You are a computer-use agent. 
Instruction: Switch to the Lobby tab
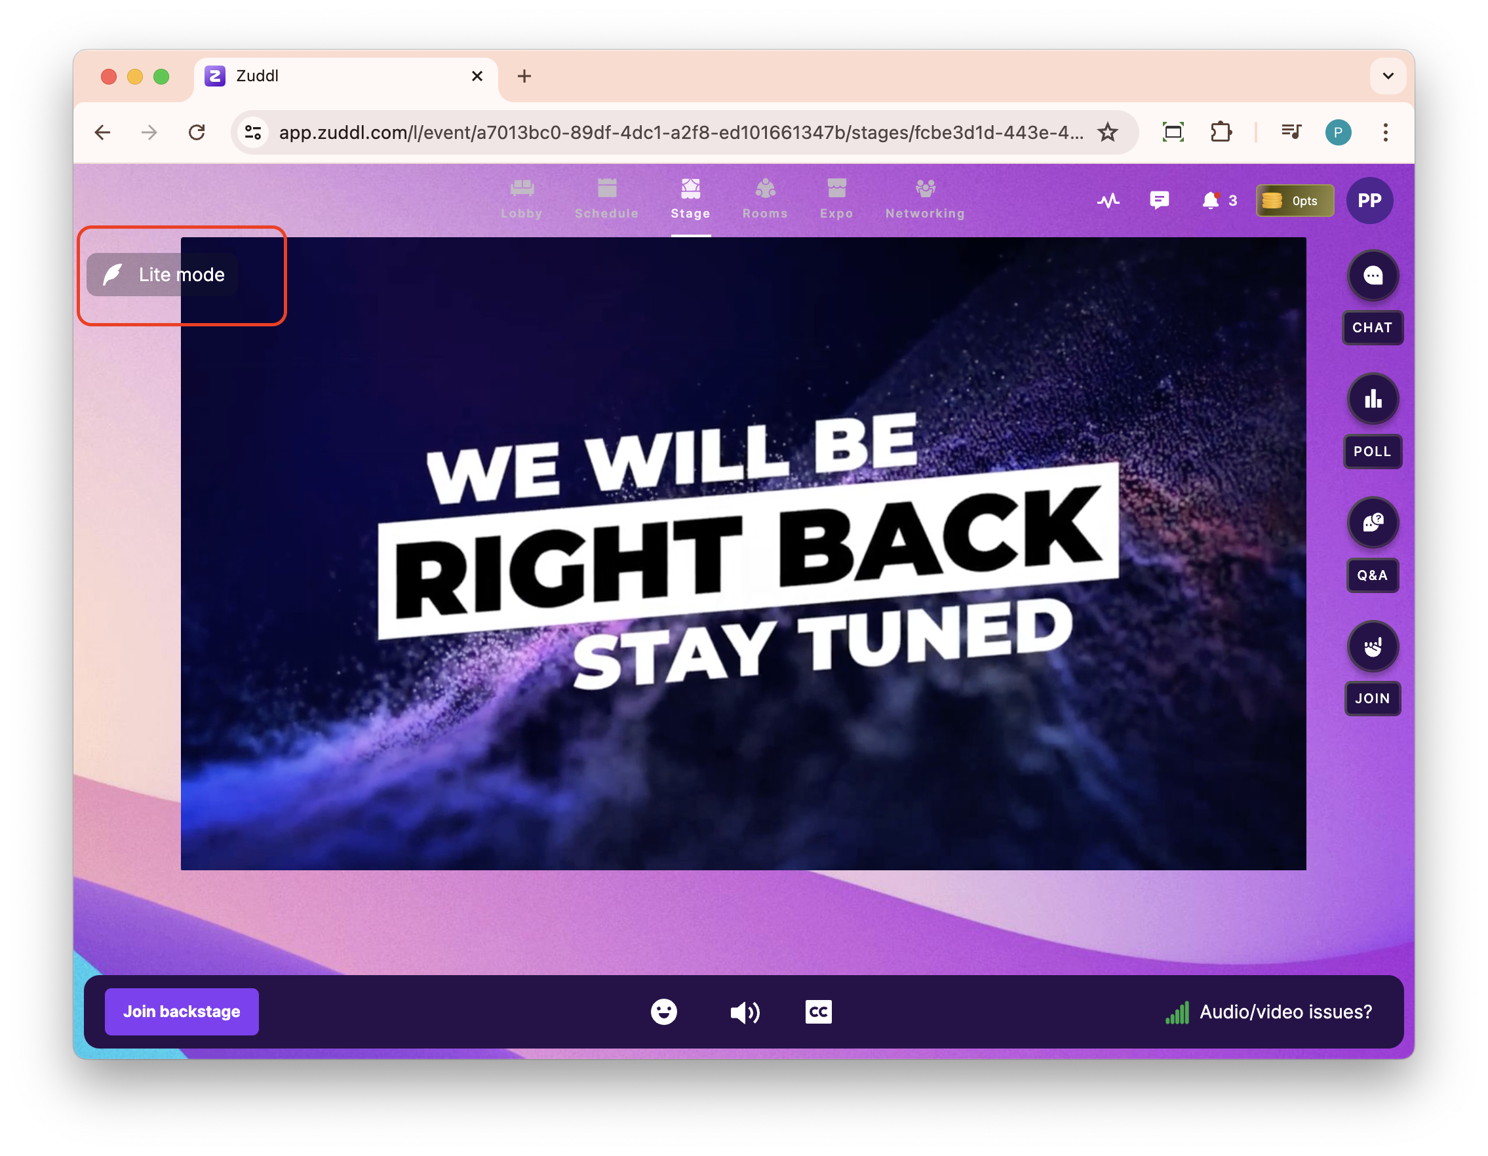click(x=522, y=199)
